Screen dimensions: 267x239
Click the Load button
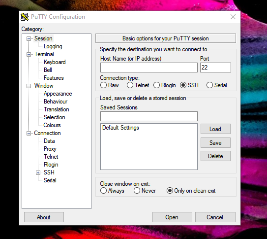tap(215, 129)
